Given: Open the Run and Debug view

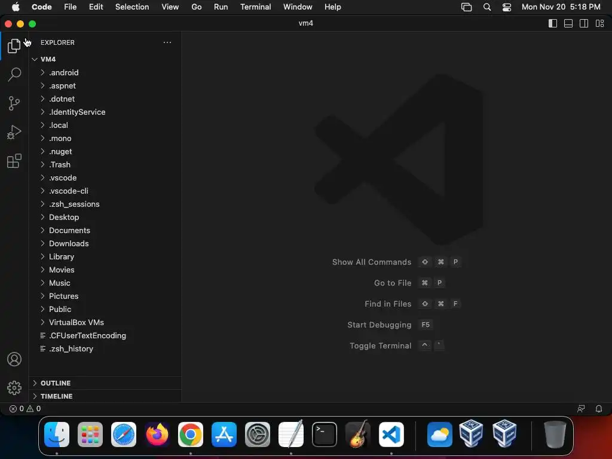Looking at the screenshot, I should (14, 132).
